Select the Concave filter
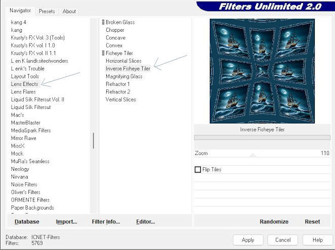This screenshot has width=335, height=250. pyautogui.click(x=115, y=38)
